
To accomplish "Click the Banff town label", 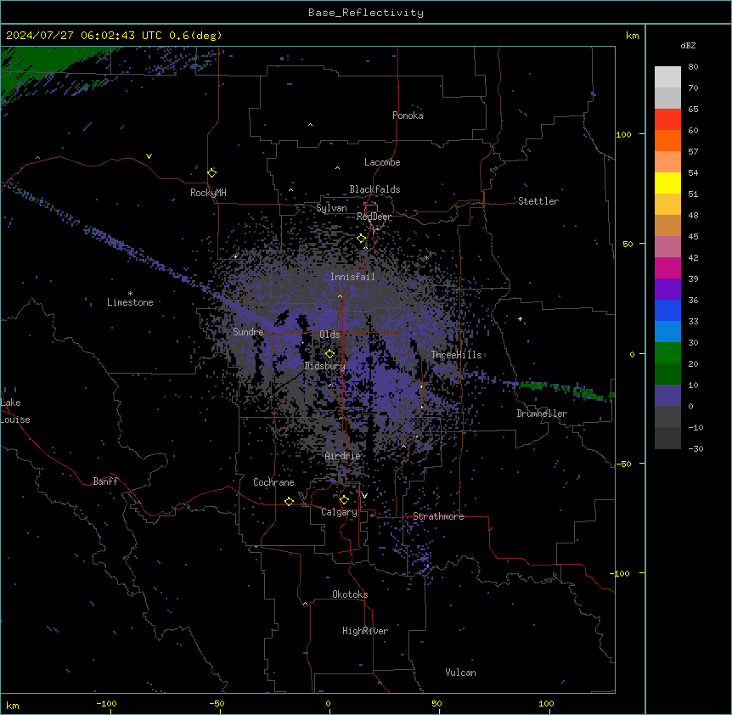I will click(105, 481).
